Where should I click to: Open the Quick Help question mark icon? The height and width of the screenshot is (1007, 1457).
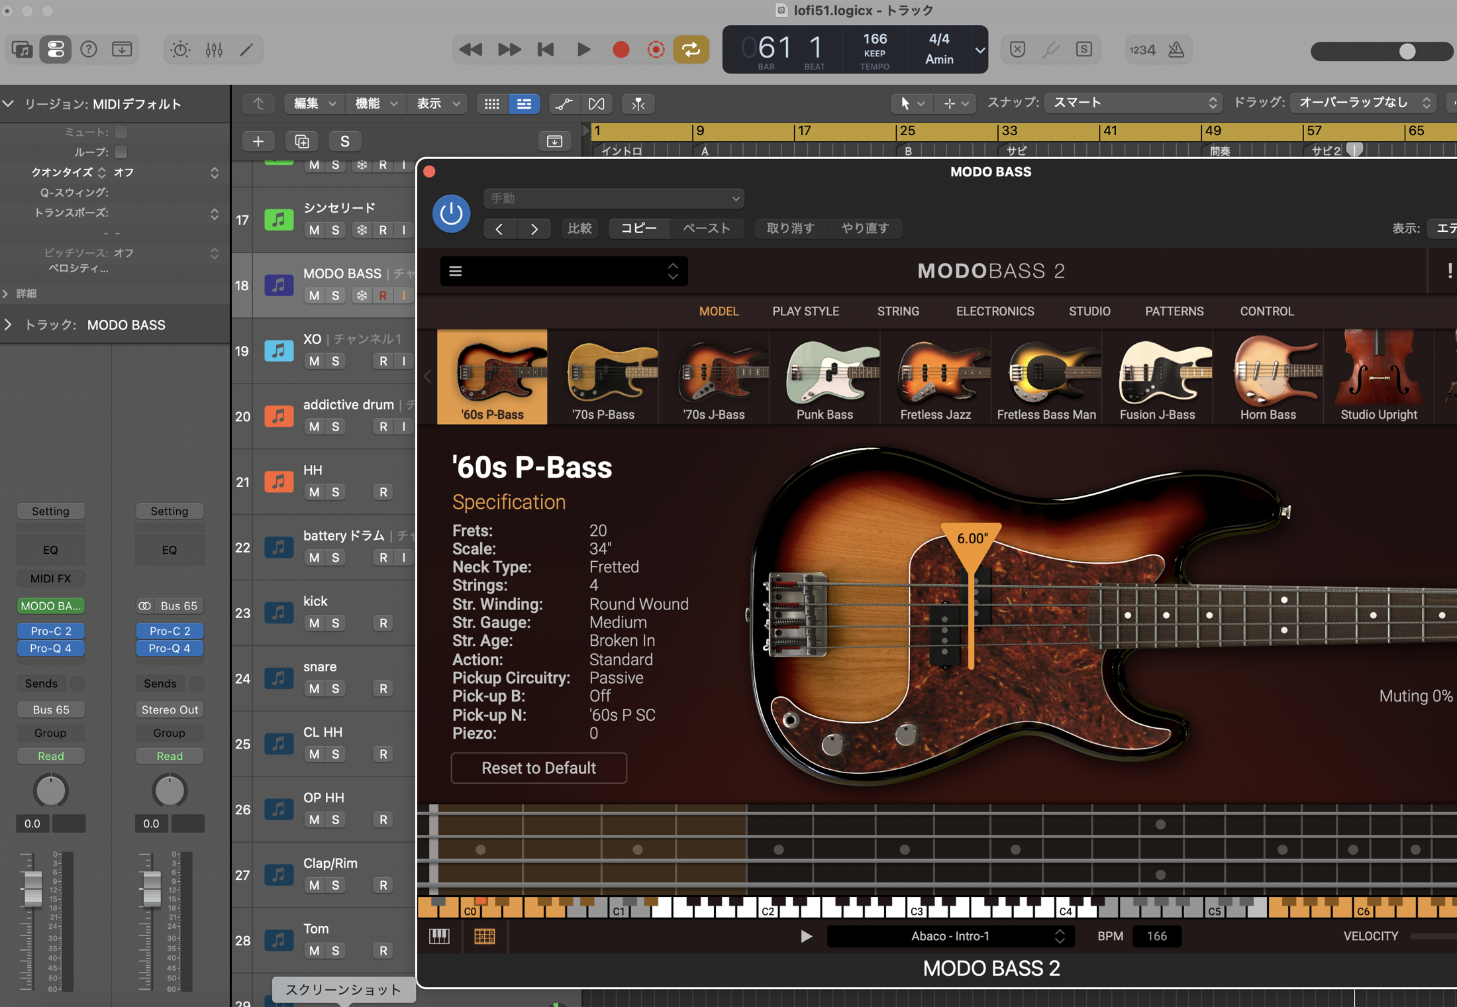[88, 50]
